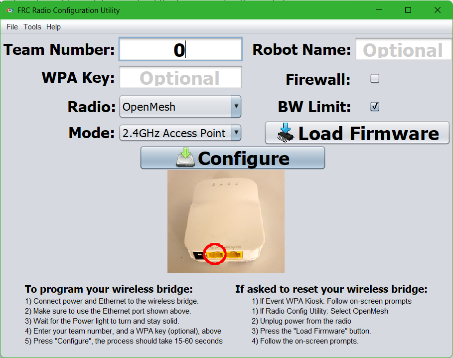Viewport: 453px width, 358px height.
Task: Click the Mode dropdown arrow
Action: (x=235, y=133)
